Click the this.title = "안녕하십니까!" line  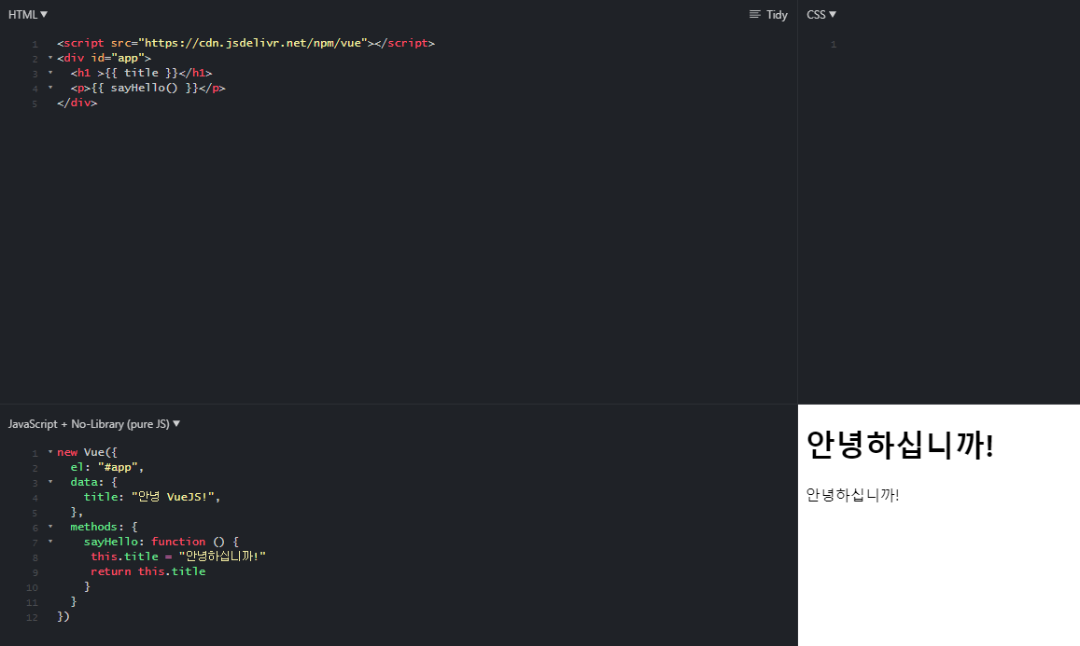pos(178,556)
